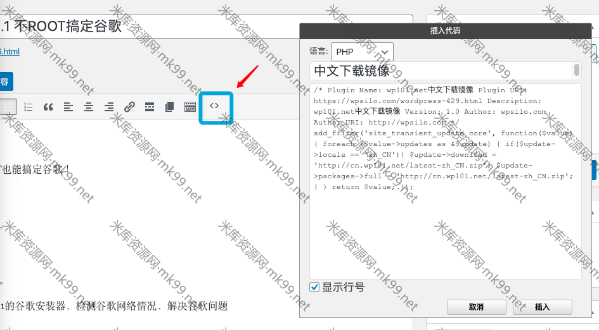Click the numbered list icon
Viewport: 599px width, 330px height.
pos(29,107)
